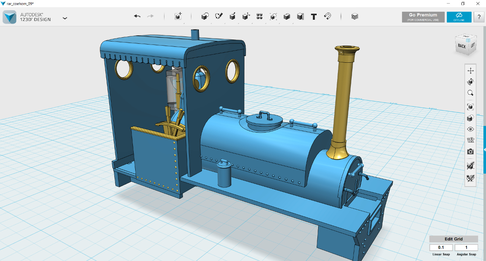
Task: Open the help question mark
Action: (479, 17)
